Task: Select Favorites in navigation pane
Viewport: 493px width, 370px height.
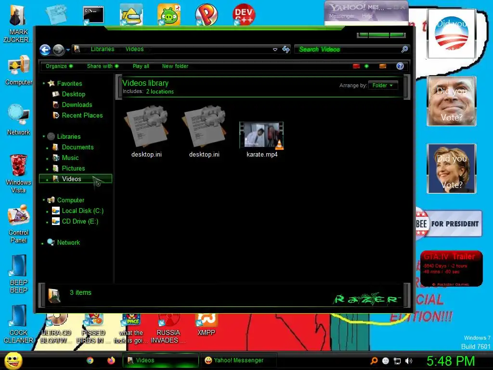Action: pyautogui.click(x=69, y=83)
